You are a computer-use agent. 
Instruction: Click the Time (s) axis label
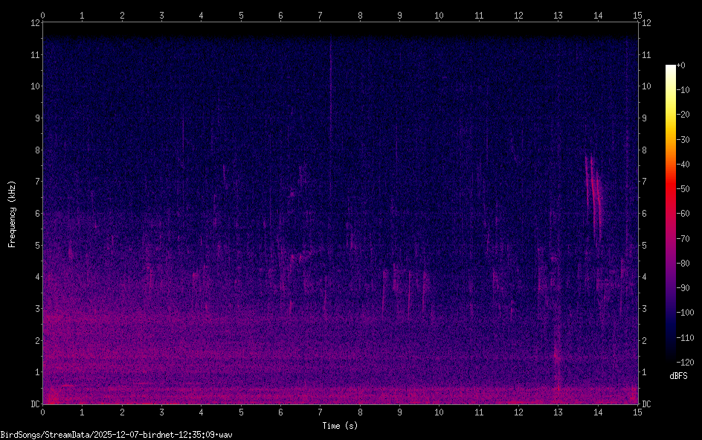pos(340,426)
